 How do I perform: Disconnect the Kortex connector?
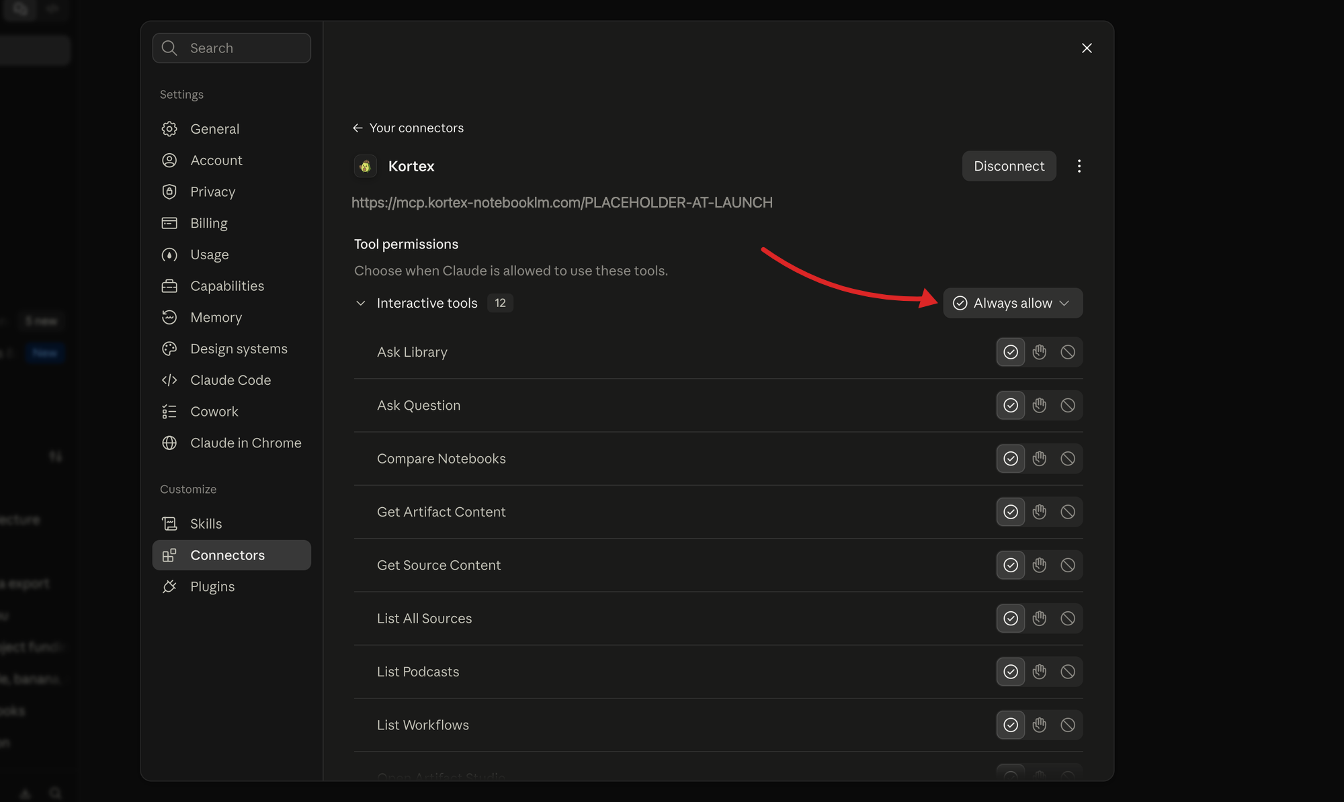click(1009, 166)
